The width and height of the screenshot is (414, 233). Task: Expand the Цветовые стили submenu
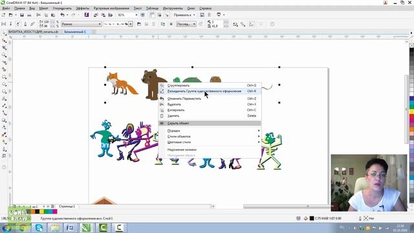coord(210,142)
